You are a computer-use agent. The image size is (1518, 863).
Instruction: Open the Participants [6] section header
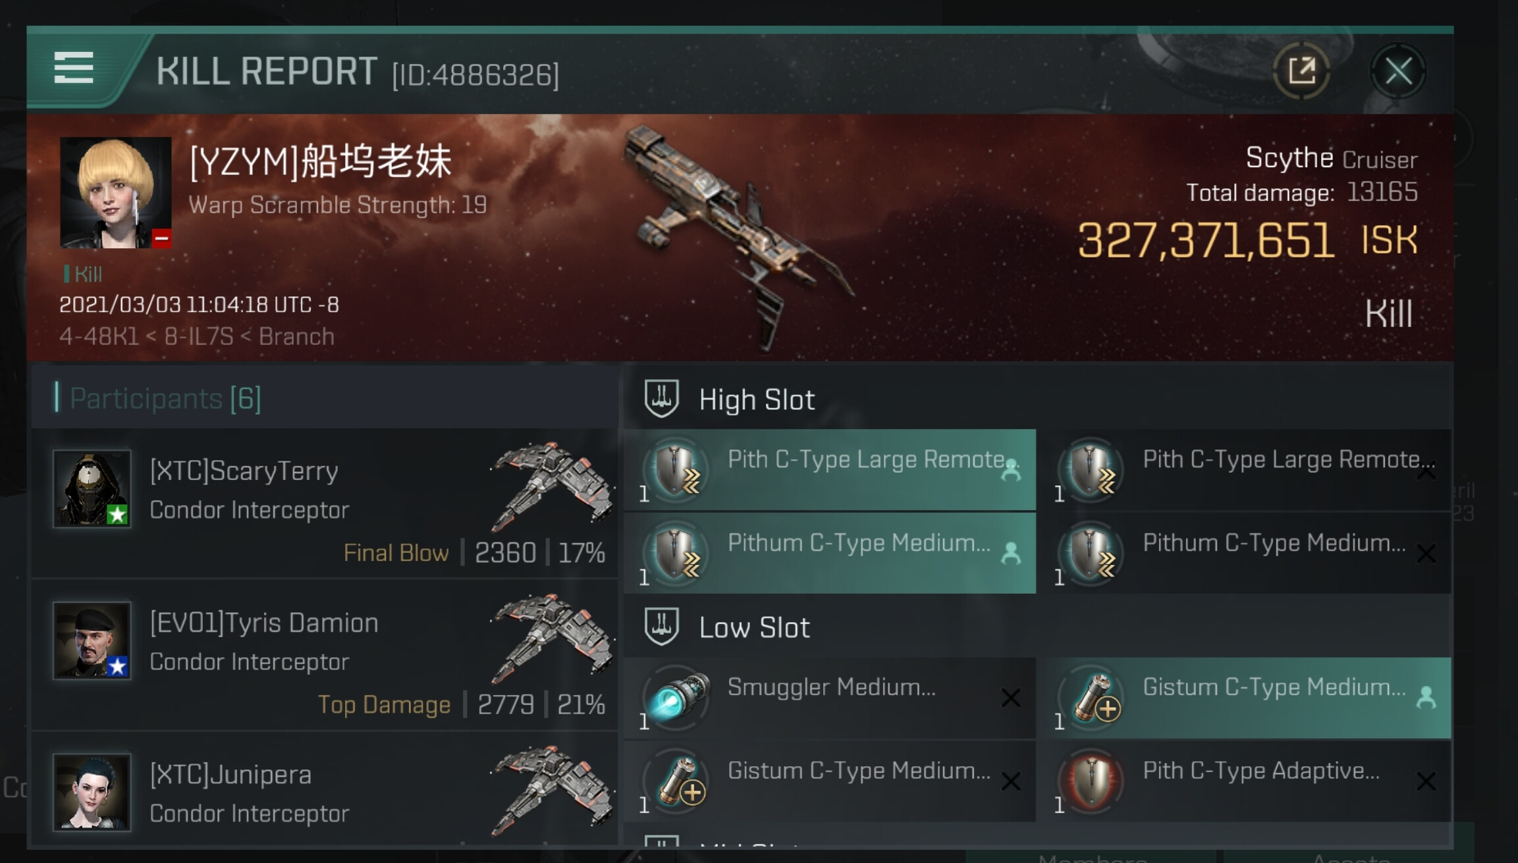click(166, 399)
